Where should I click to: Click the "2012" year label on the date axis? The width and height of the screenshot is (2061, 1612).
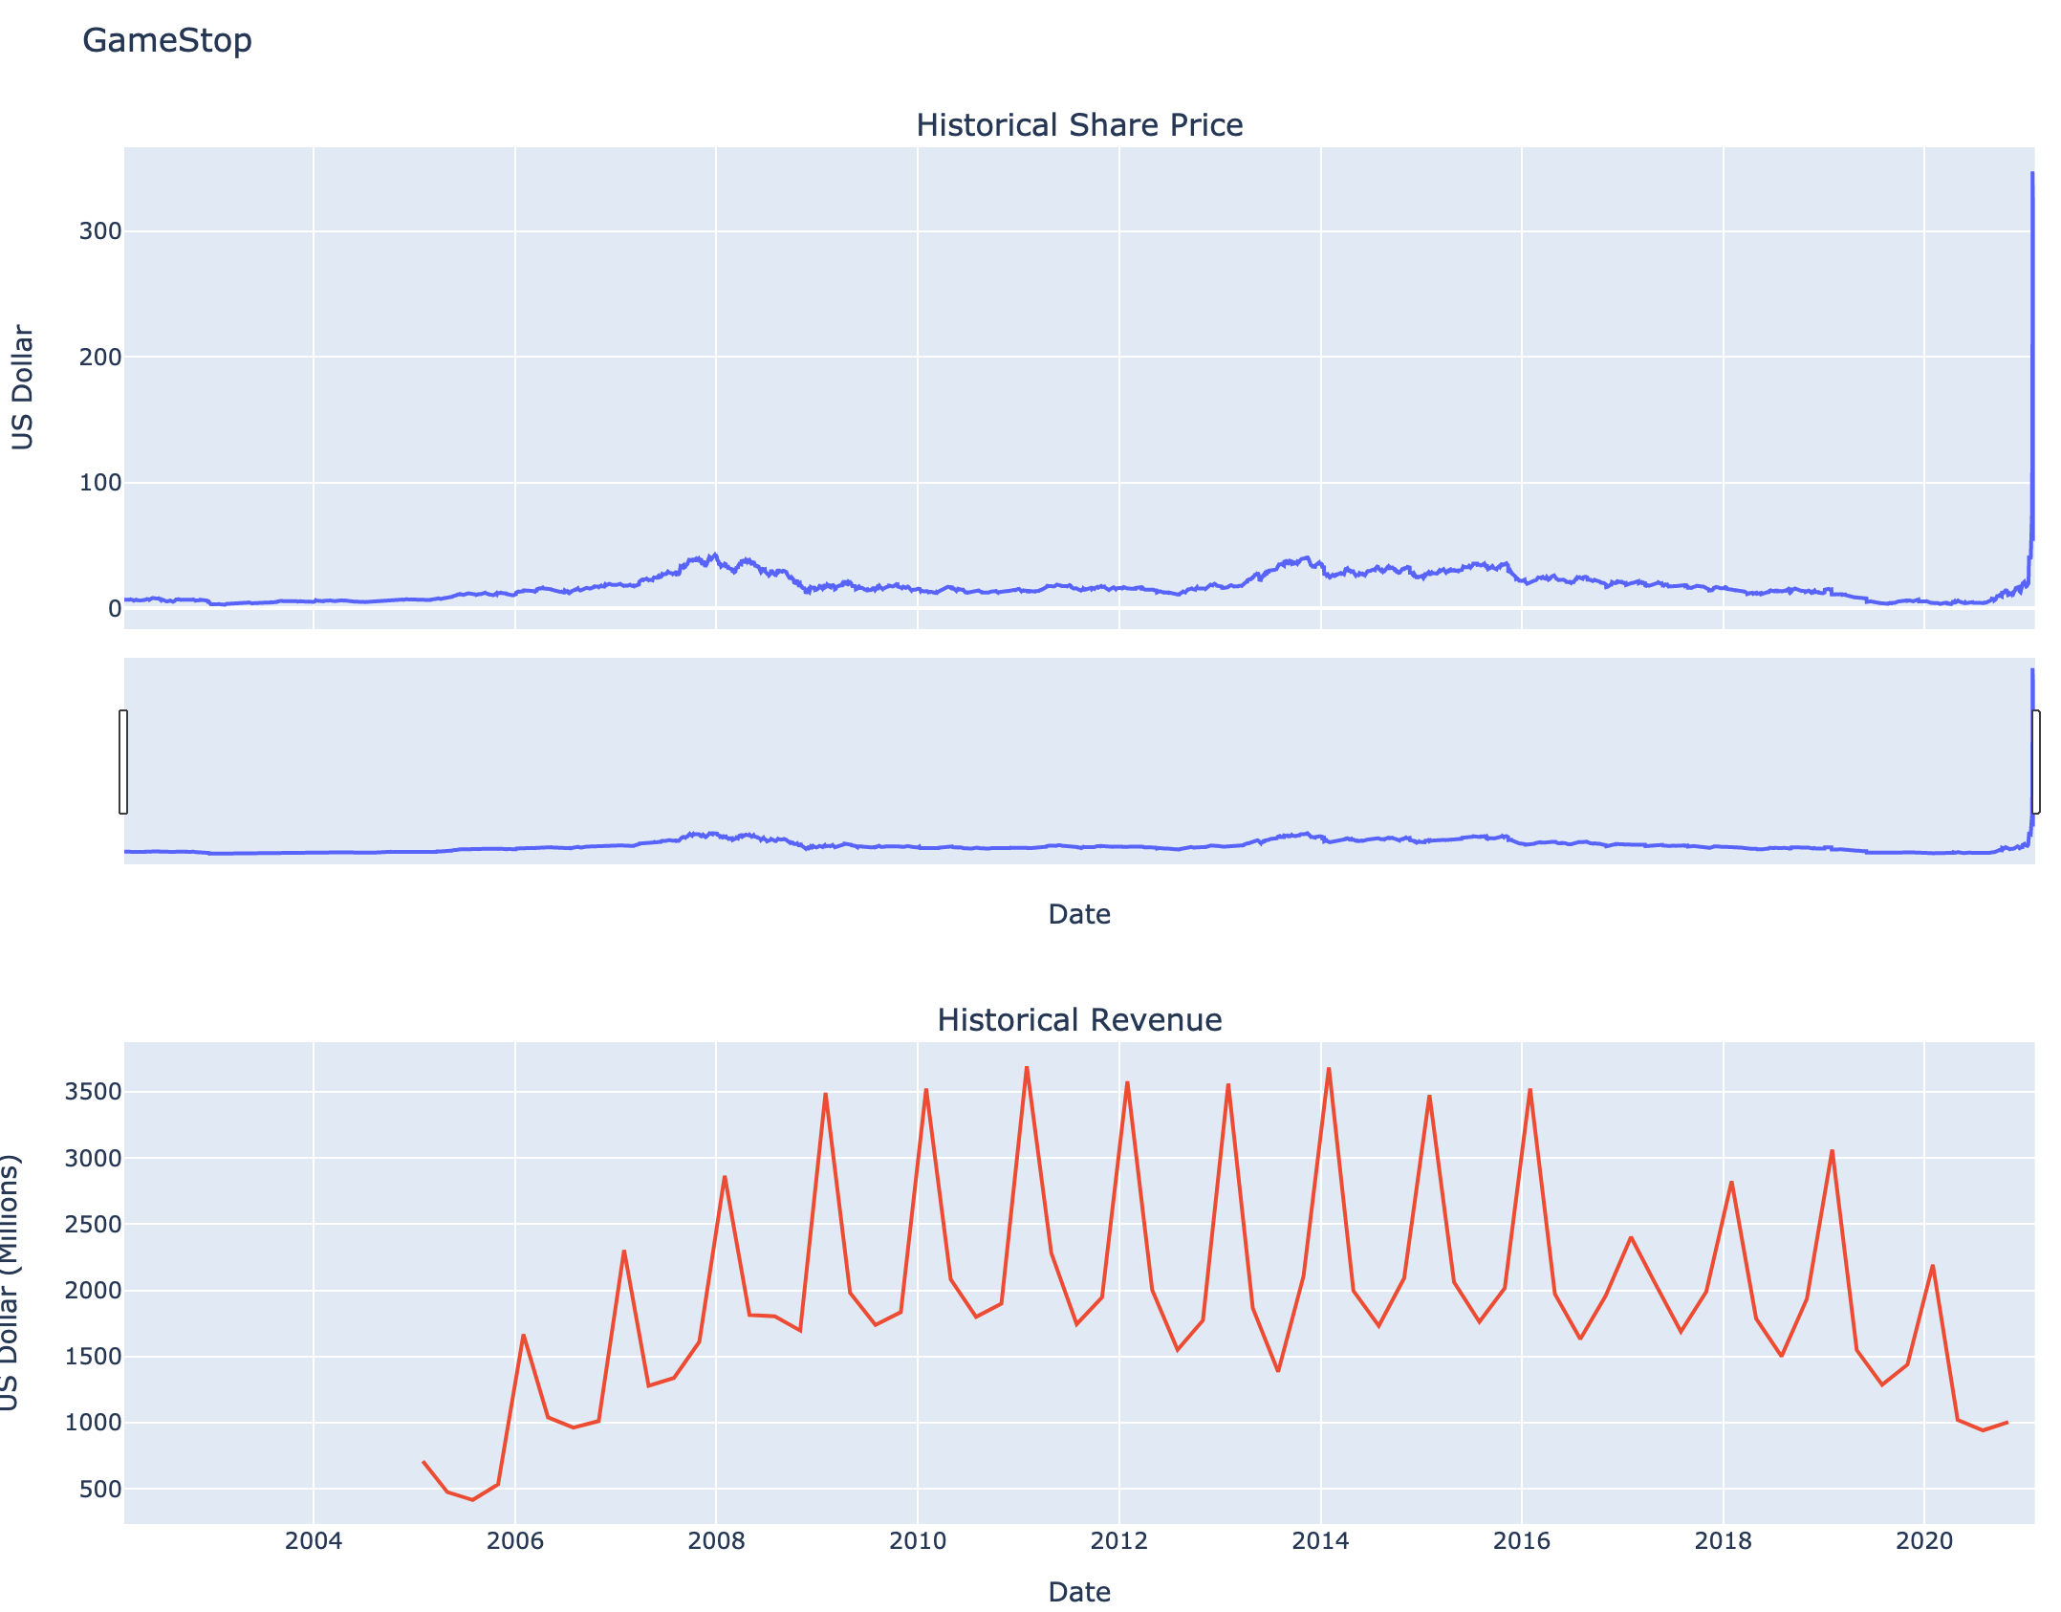pos(1119,1540)
